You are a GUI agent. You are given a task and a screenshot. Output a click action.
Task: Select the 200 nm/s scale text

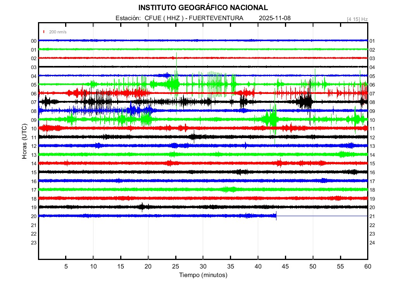(x=58, y=32)
